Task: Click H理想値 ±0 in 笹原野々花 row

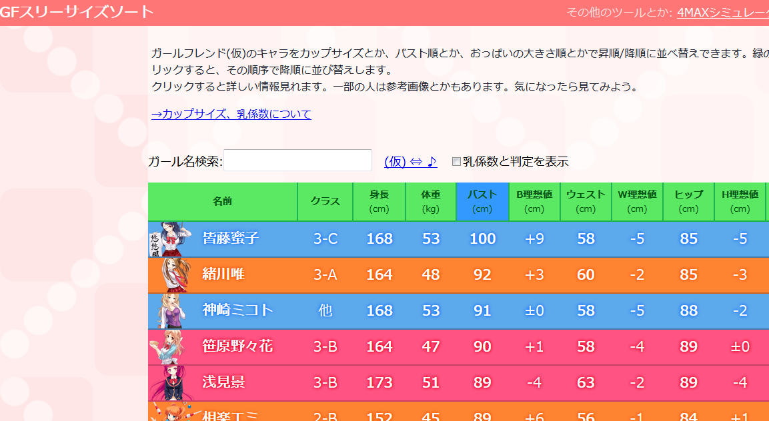Action: (740, 346)
